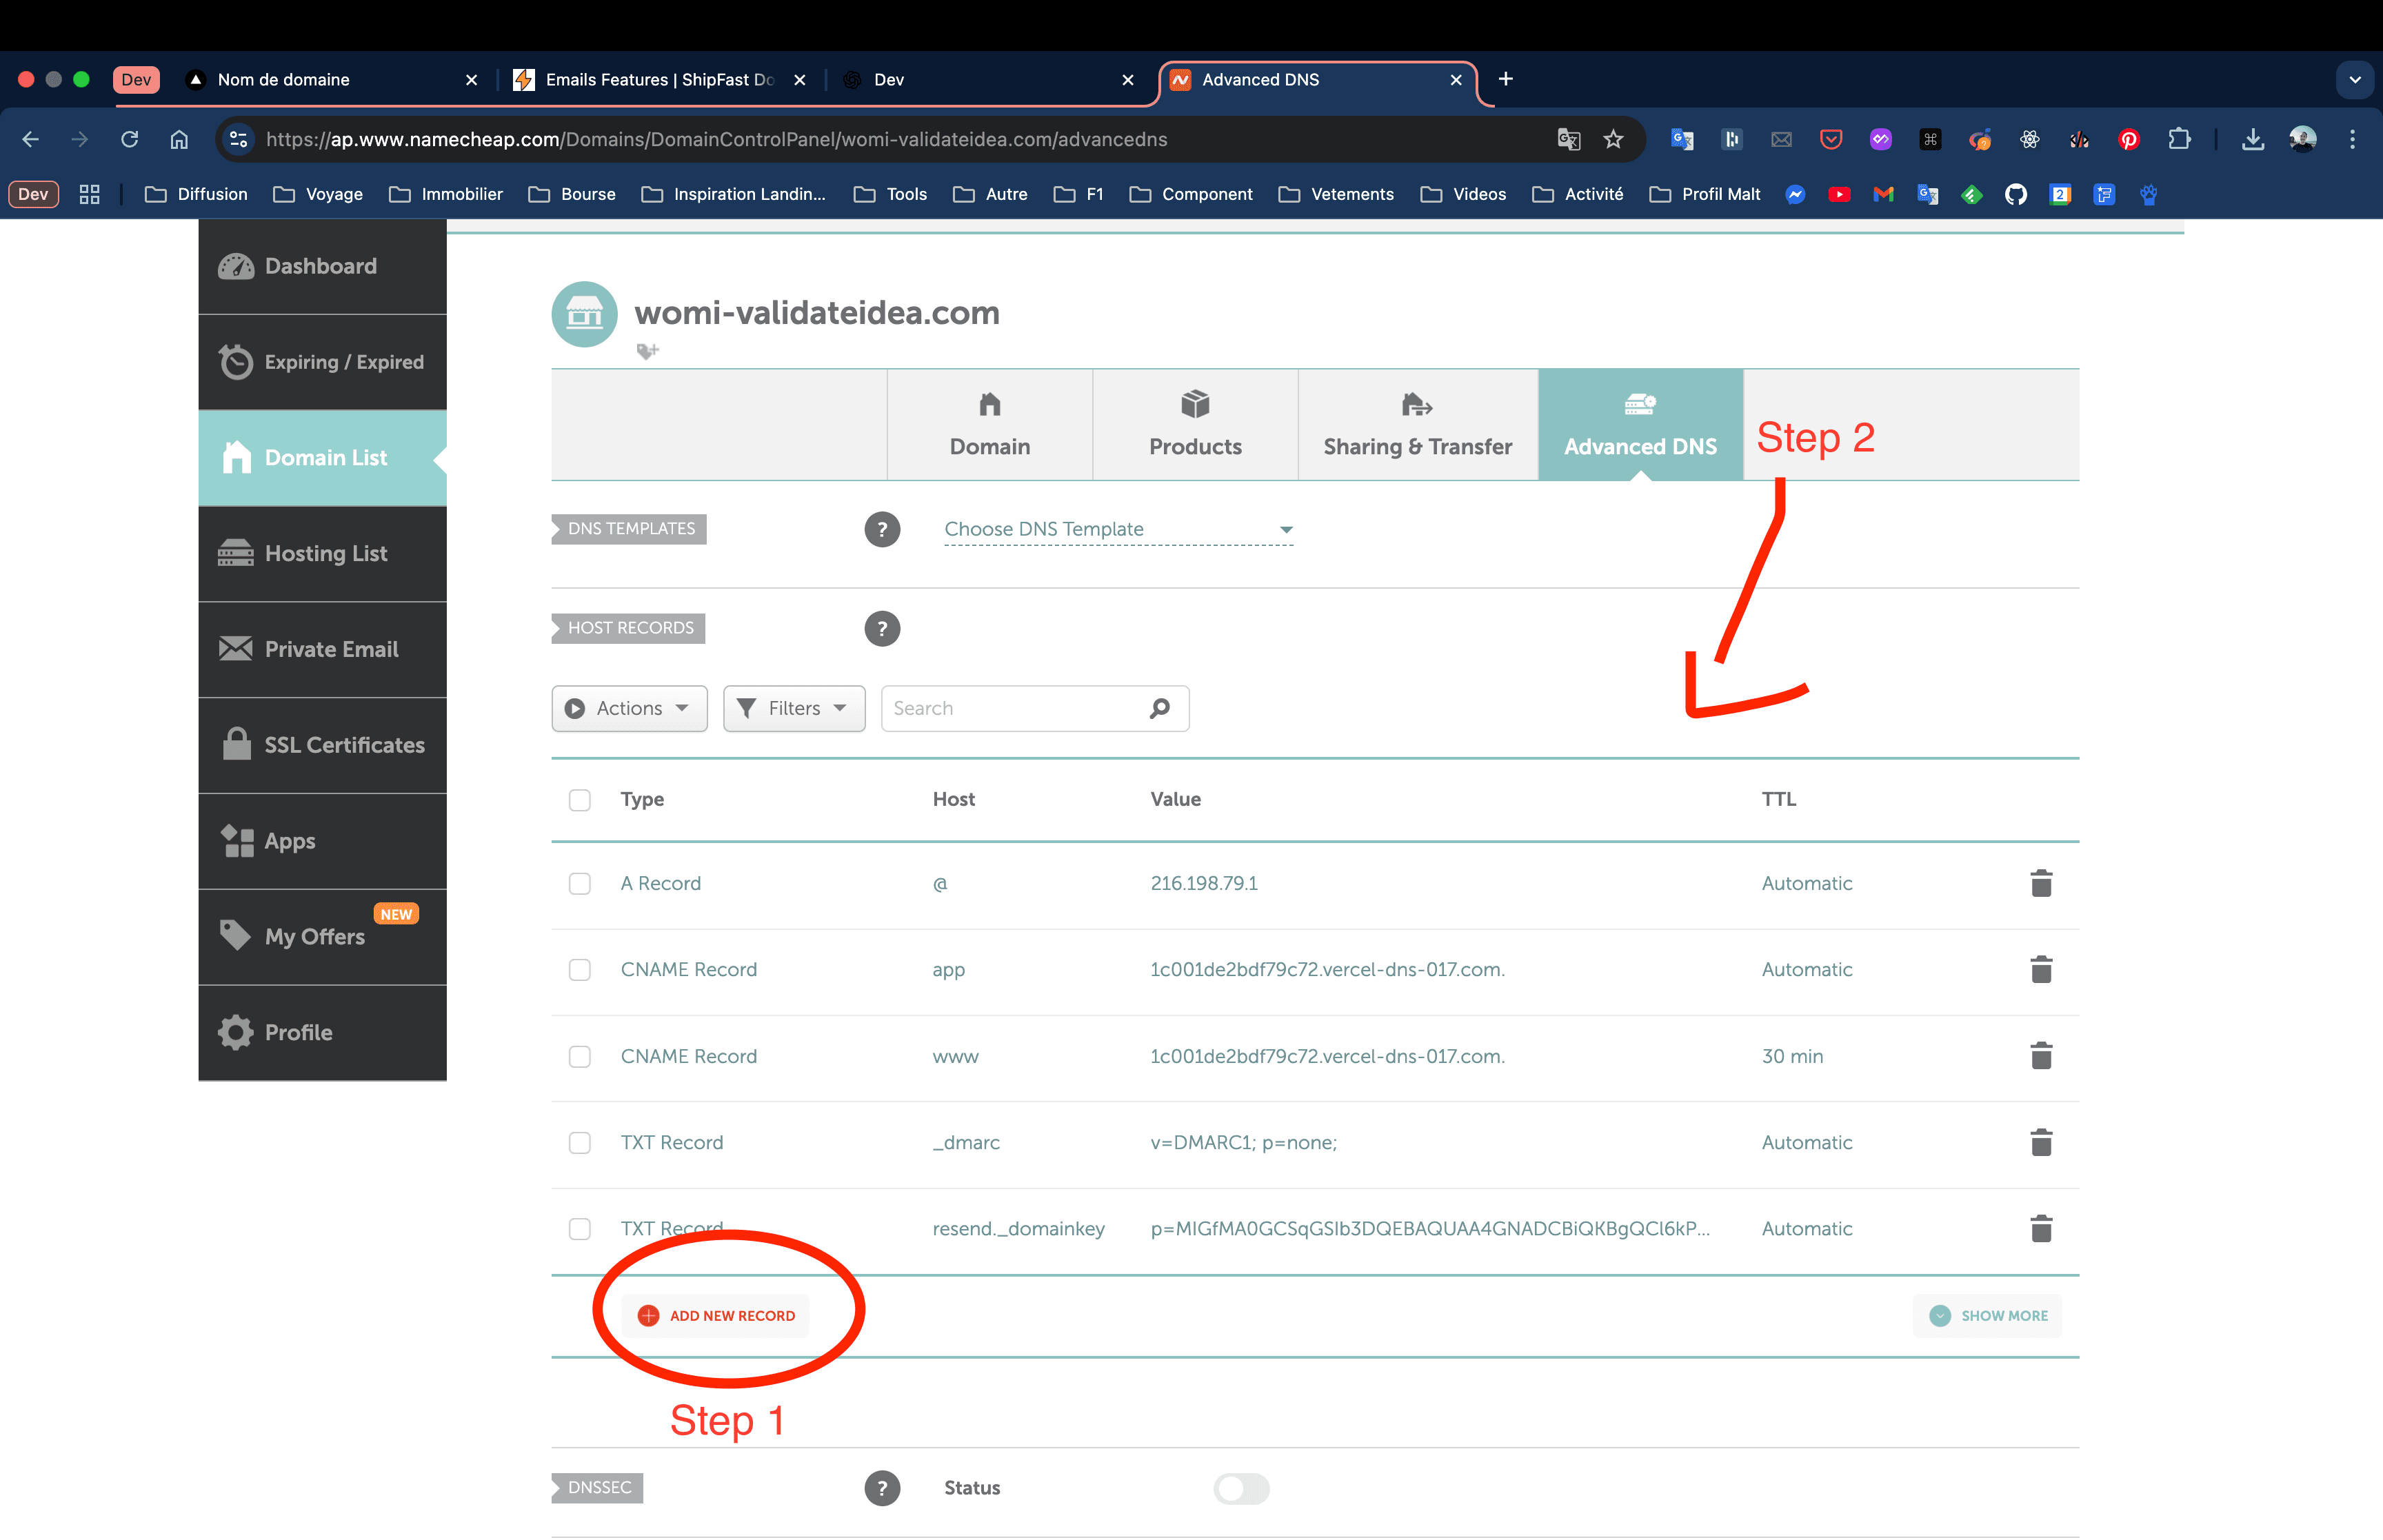Viewport: 2383px width, 1540px height.
Task: Bookmark this page with the star icon
Action: [1613, 139]
